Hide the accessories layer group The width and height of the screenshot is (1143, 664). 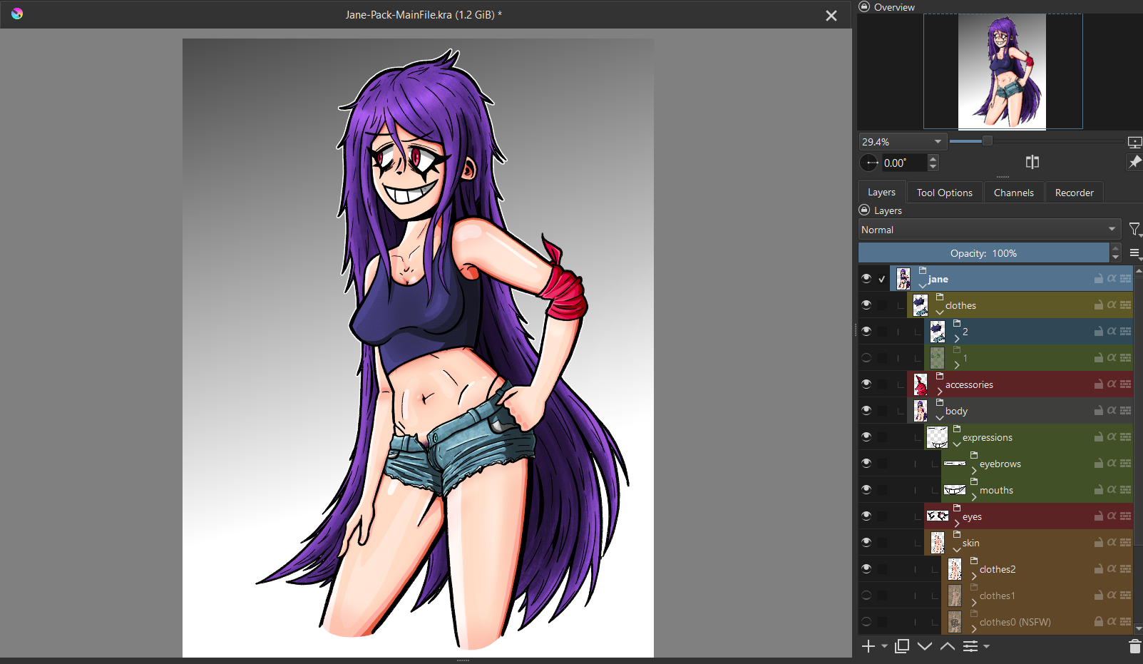(866, 384)
